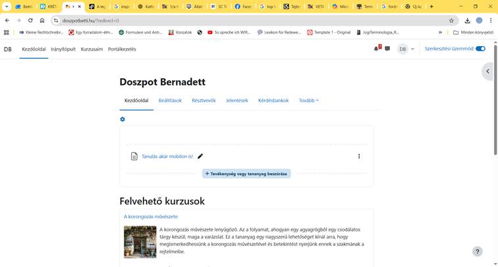View site information icon in address bar

56,20
